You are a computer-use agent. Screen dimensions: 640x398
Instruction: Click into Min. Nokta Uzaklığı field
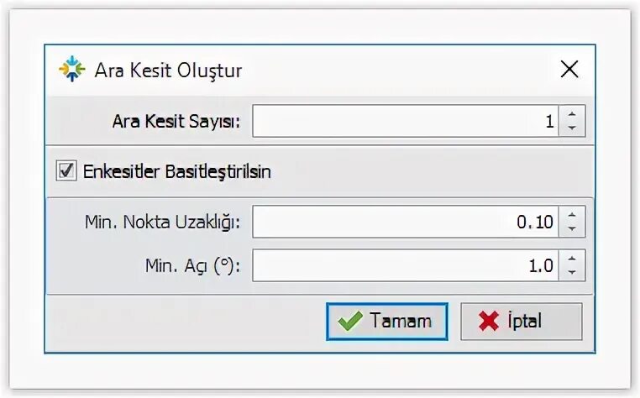pos(403,222)
